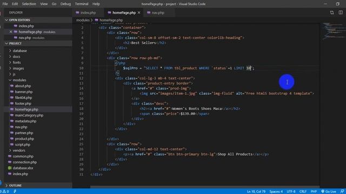Screen dimensions: 346x194
Task: Open database.xlsx file
Action: tap(23, 168)
